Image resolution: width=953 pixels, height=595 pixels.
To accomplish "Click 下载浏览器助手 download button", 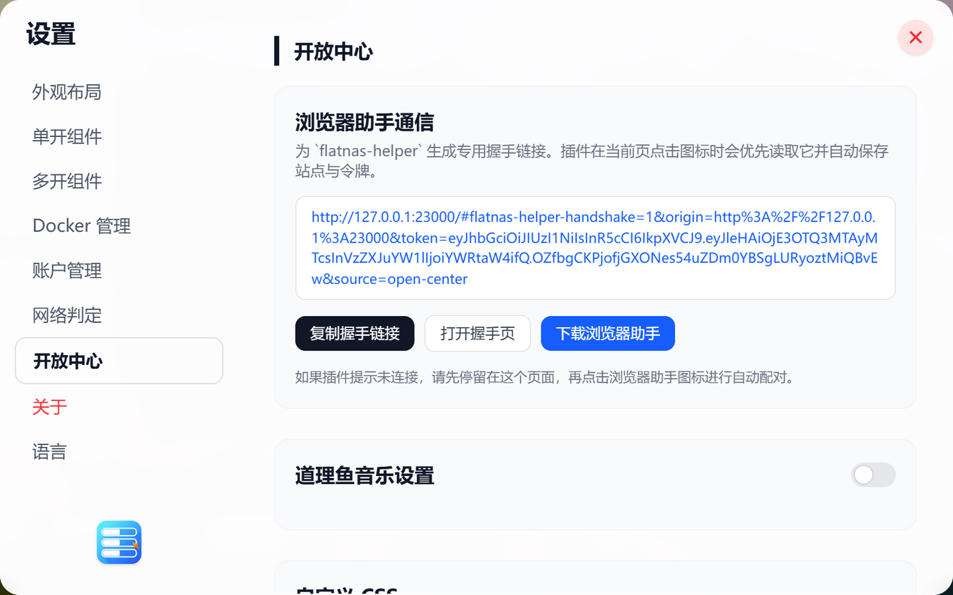I will point(608,333).
